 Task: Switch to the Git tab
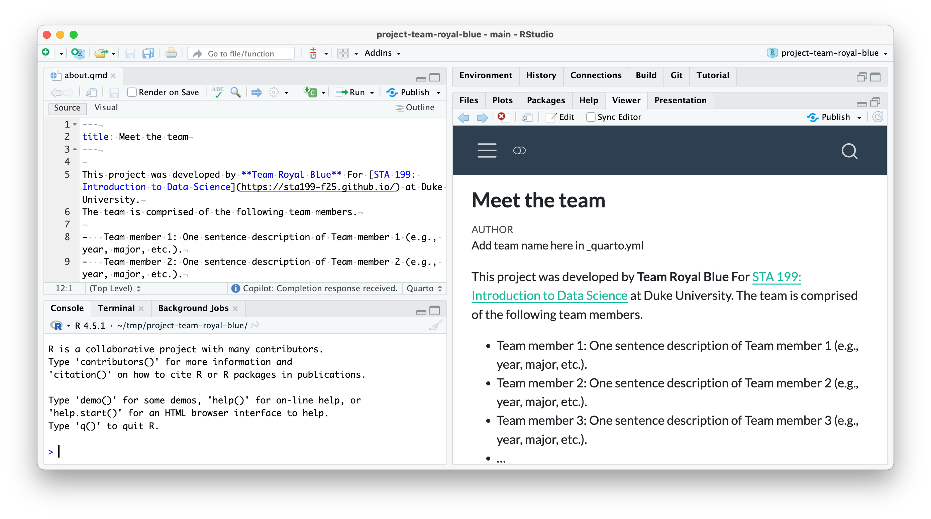click(x=676, y=75)
